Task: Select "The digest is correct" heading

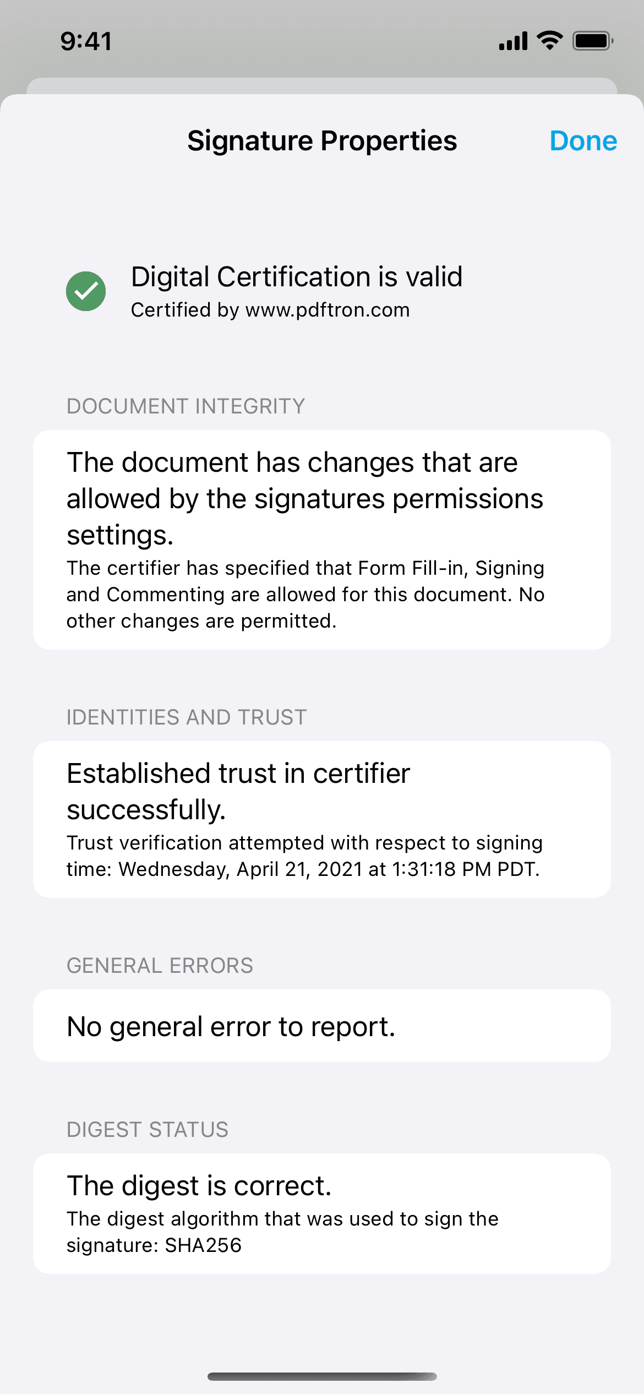Action: tap(199, 1186)
